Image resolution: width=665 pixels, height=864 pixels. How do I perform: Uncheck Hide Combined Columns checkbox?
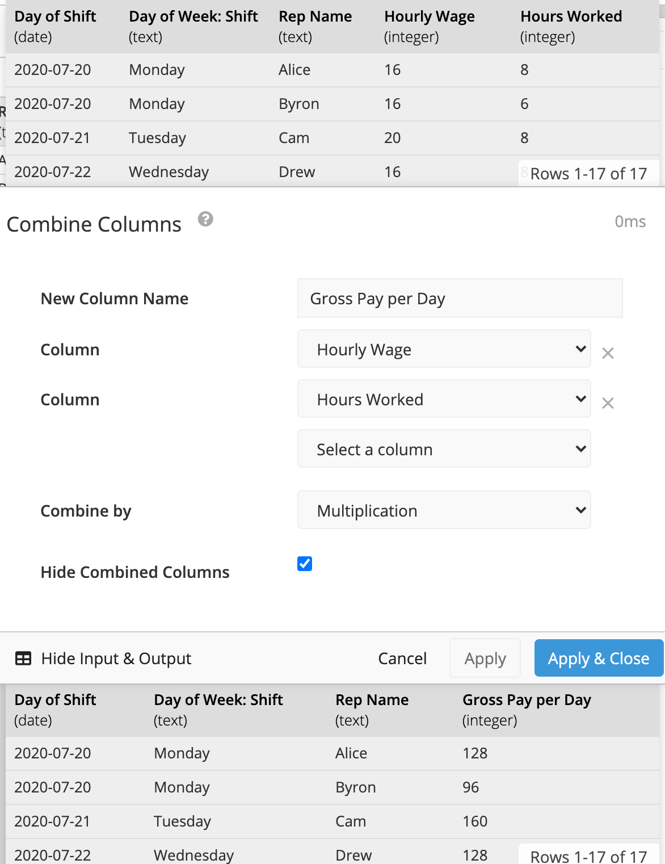(305, 564)
